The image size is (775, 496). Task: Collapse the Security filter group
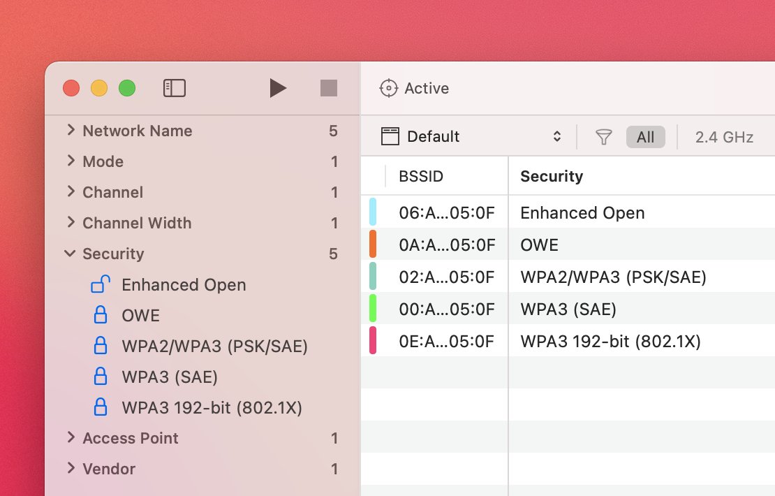click(69, 254)
